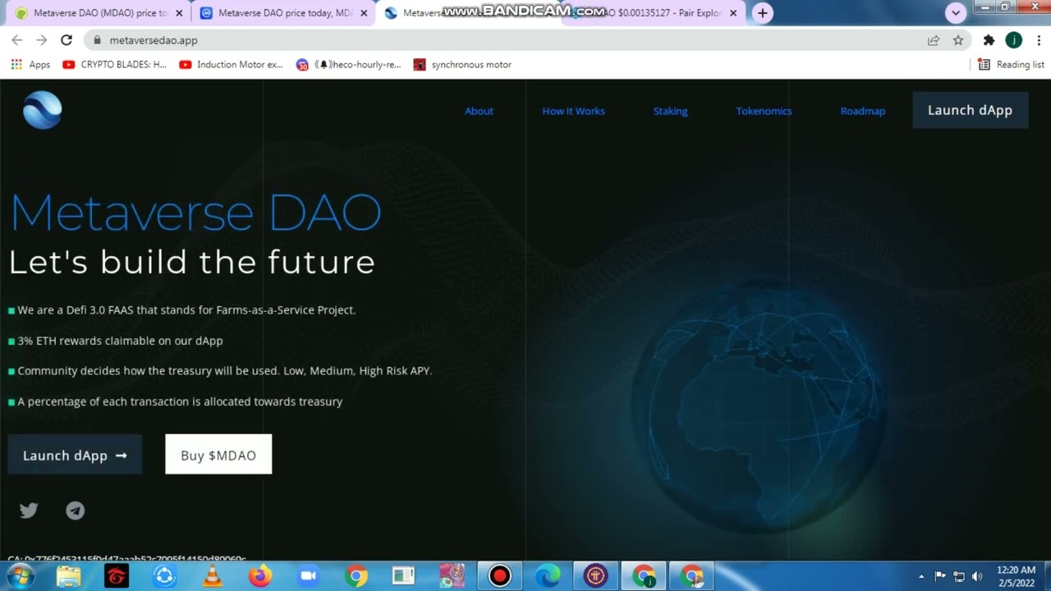Open the tab search dropdown arrow

955,12
